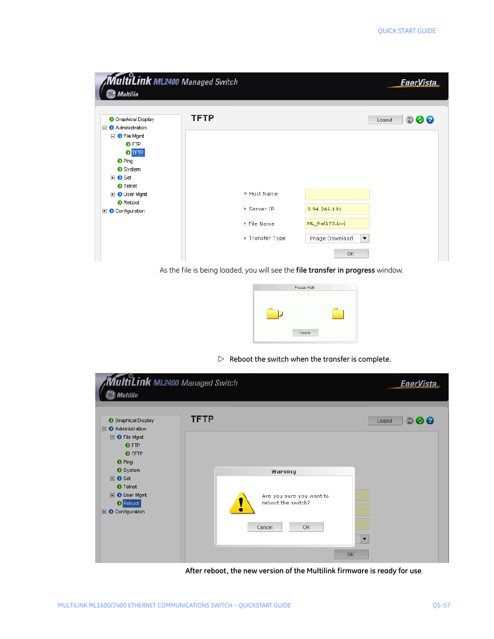Cancel the reboot in Warning dialog
This screenshot has height=639, width=494.
[x=265, y=527]
